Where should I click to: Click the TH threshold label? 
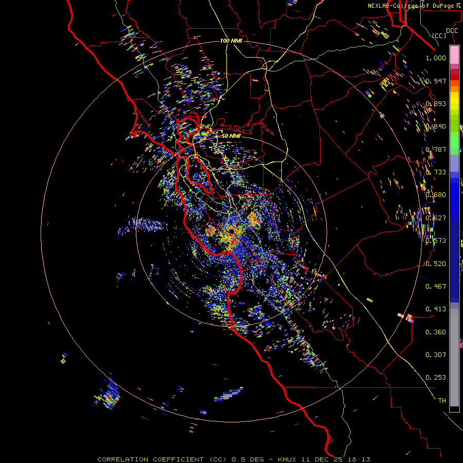pos(442,401)
